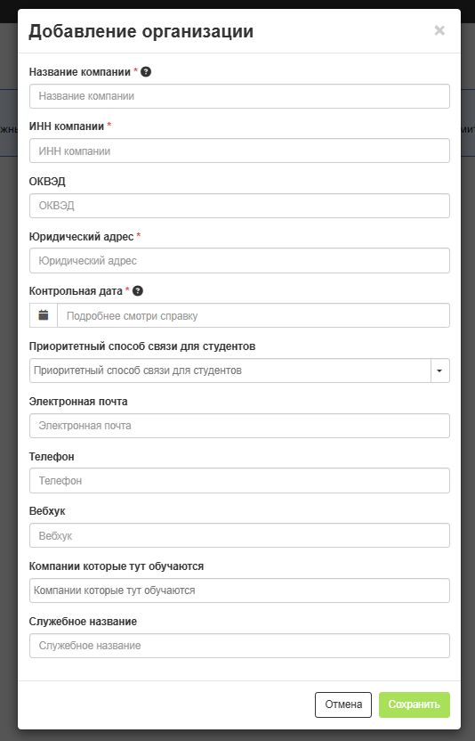The height and width of the screenshot is (741, 475).
Task: Select the Вебхук input field
Action: (239, 535)
